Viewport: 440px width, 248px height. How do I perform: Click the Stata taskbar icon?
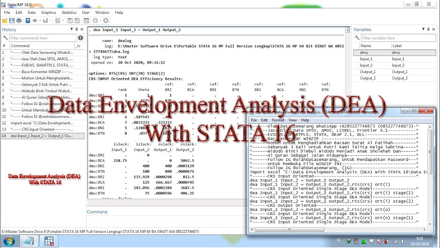click(49, 241)
